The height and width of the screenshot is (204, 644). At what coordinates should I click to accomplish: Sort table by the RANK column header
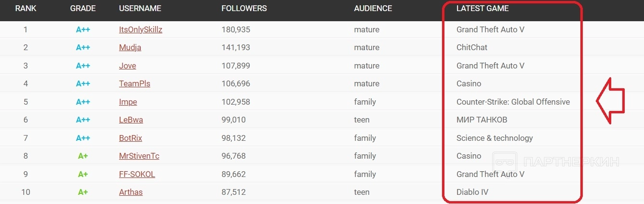pos(26,8)
